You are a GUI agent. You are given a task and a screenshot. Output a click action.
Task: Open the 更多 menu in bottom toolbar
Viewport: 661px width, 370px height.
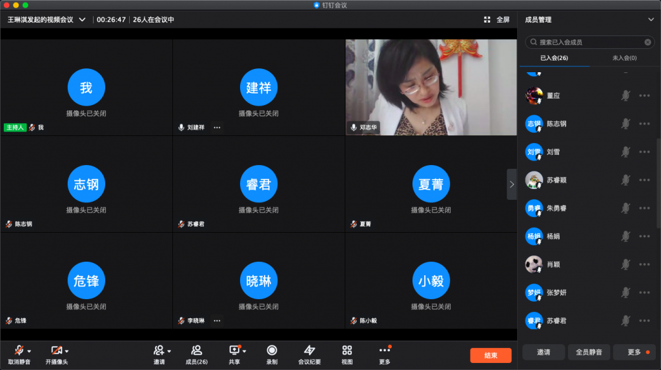coord(384,351)
